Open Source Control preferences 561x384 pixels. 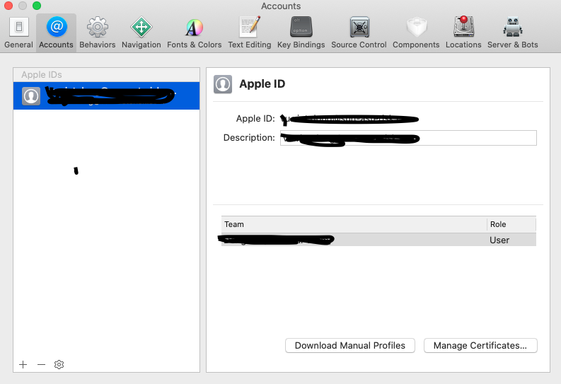[x=359, y=33]
